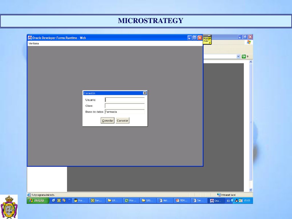Image resolution: width=292 pixels, height=219 pixels.
Task: Expand the browser address bar dropdown
Action: (238, 56)
